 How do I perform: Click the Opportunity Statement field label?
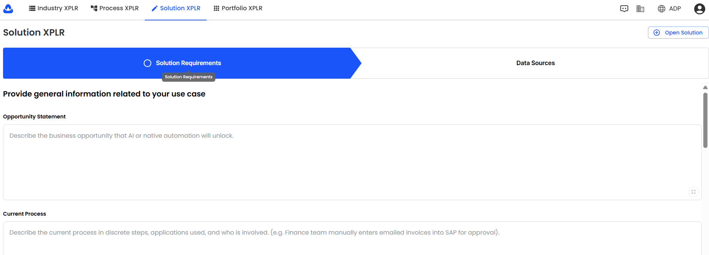tap(35, 117)
